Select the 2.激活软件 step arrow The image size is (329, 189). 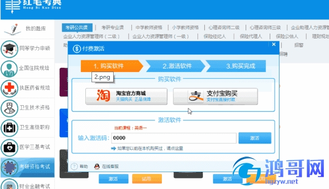tap(175, 66)
